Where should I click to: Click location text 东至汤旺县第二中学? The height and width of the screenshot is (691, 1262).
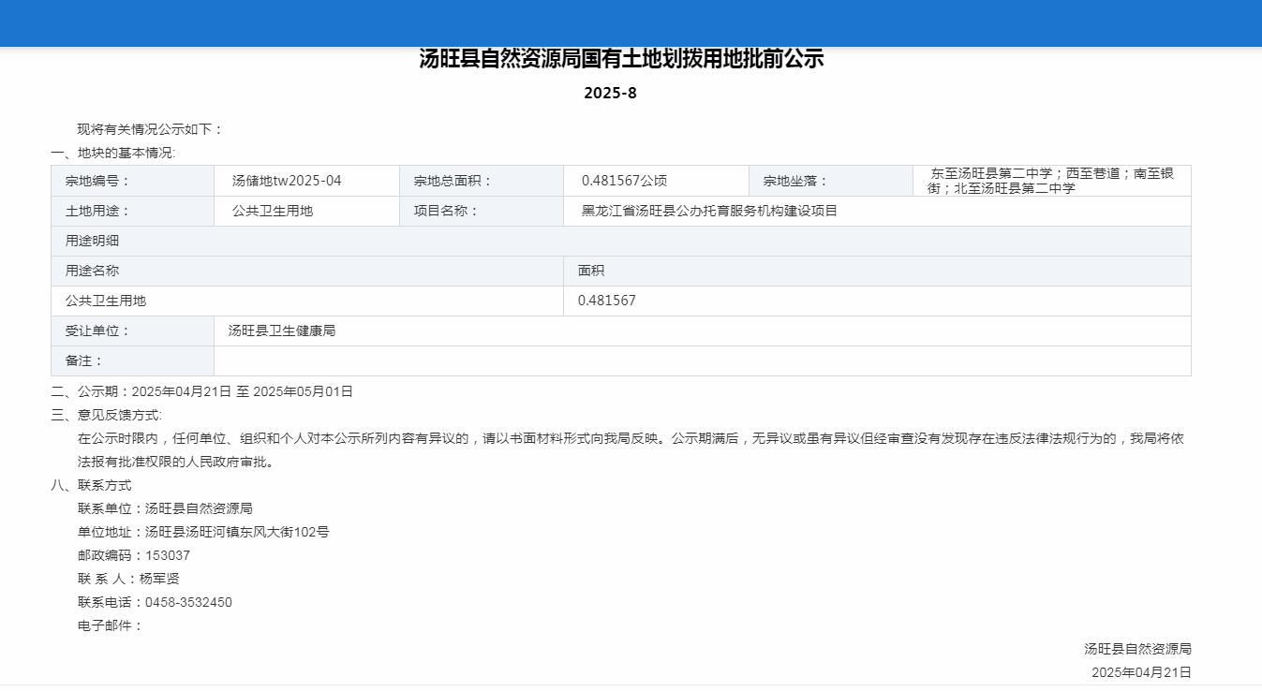[991, 173]
